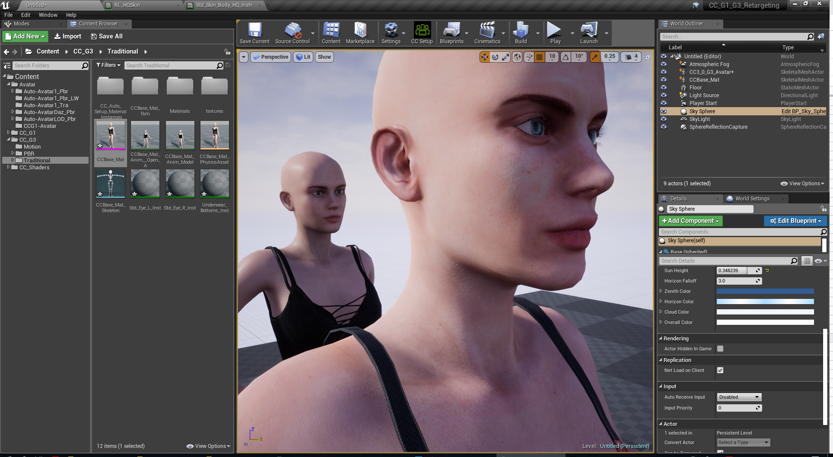Screen dimensions: 833x457
Task: Click the Save All button
Action: tap(107, 36)
